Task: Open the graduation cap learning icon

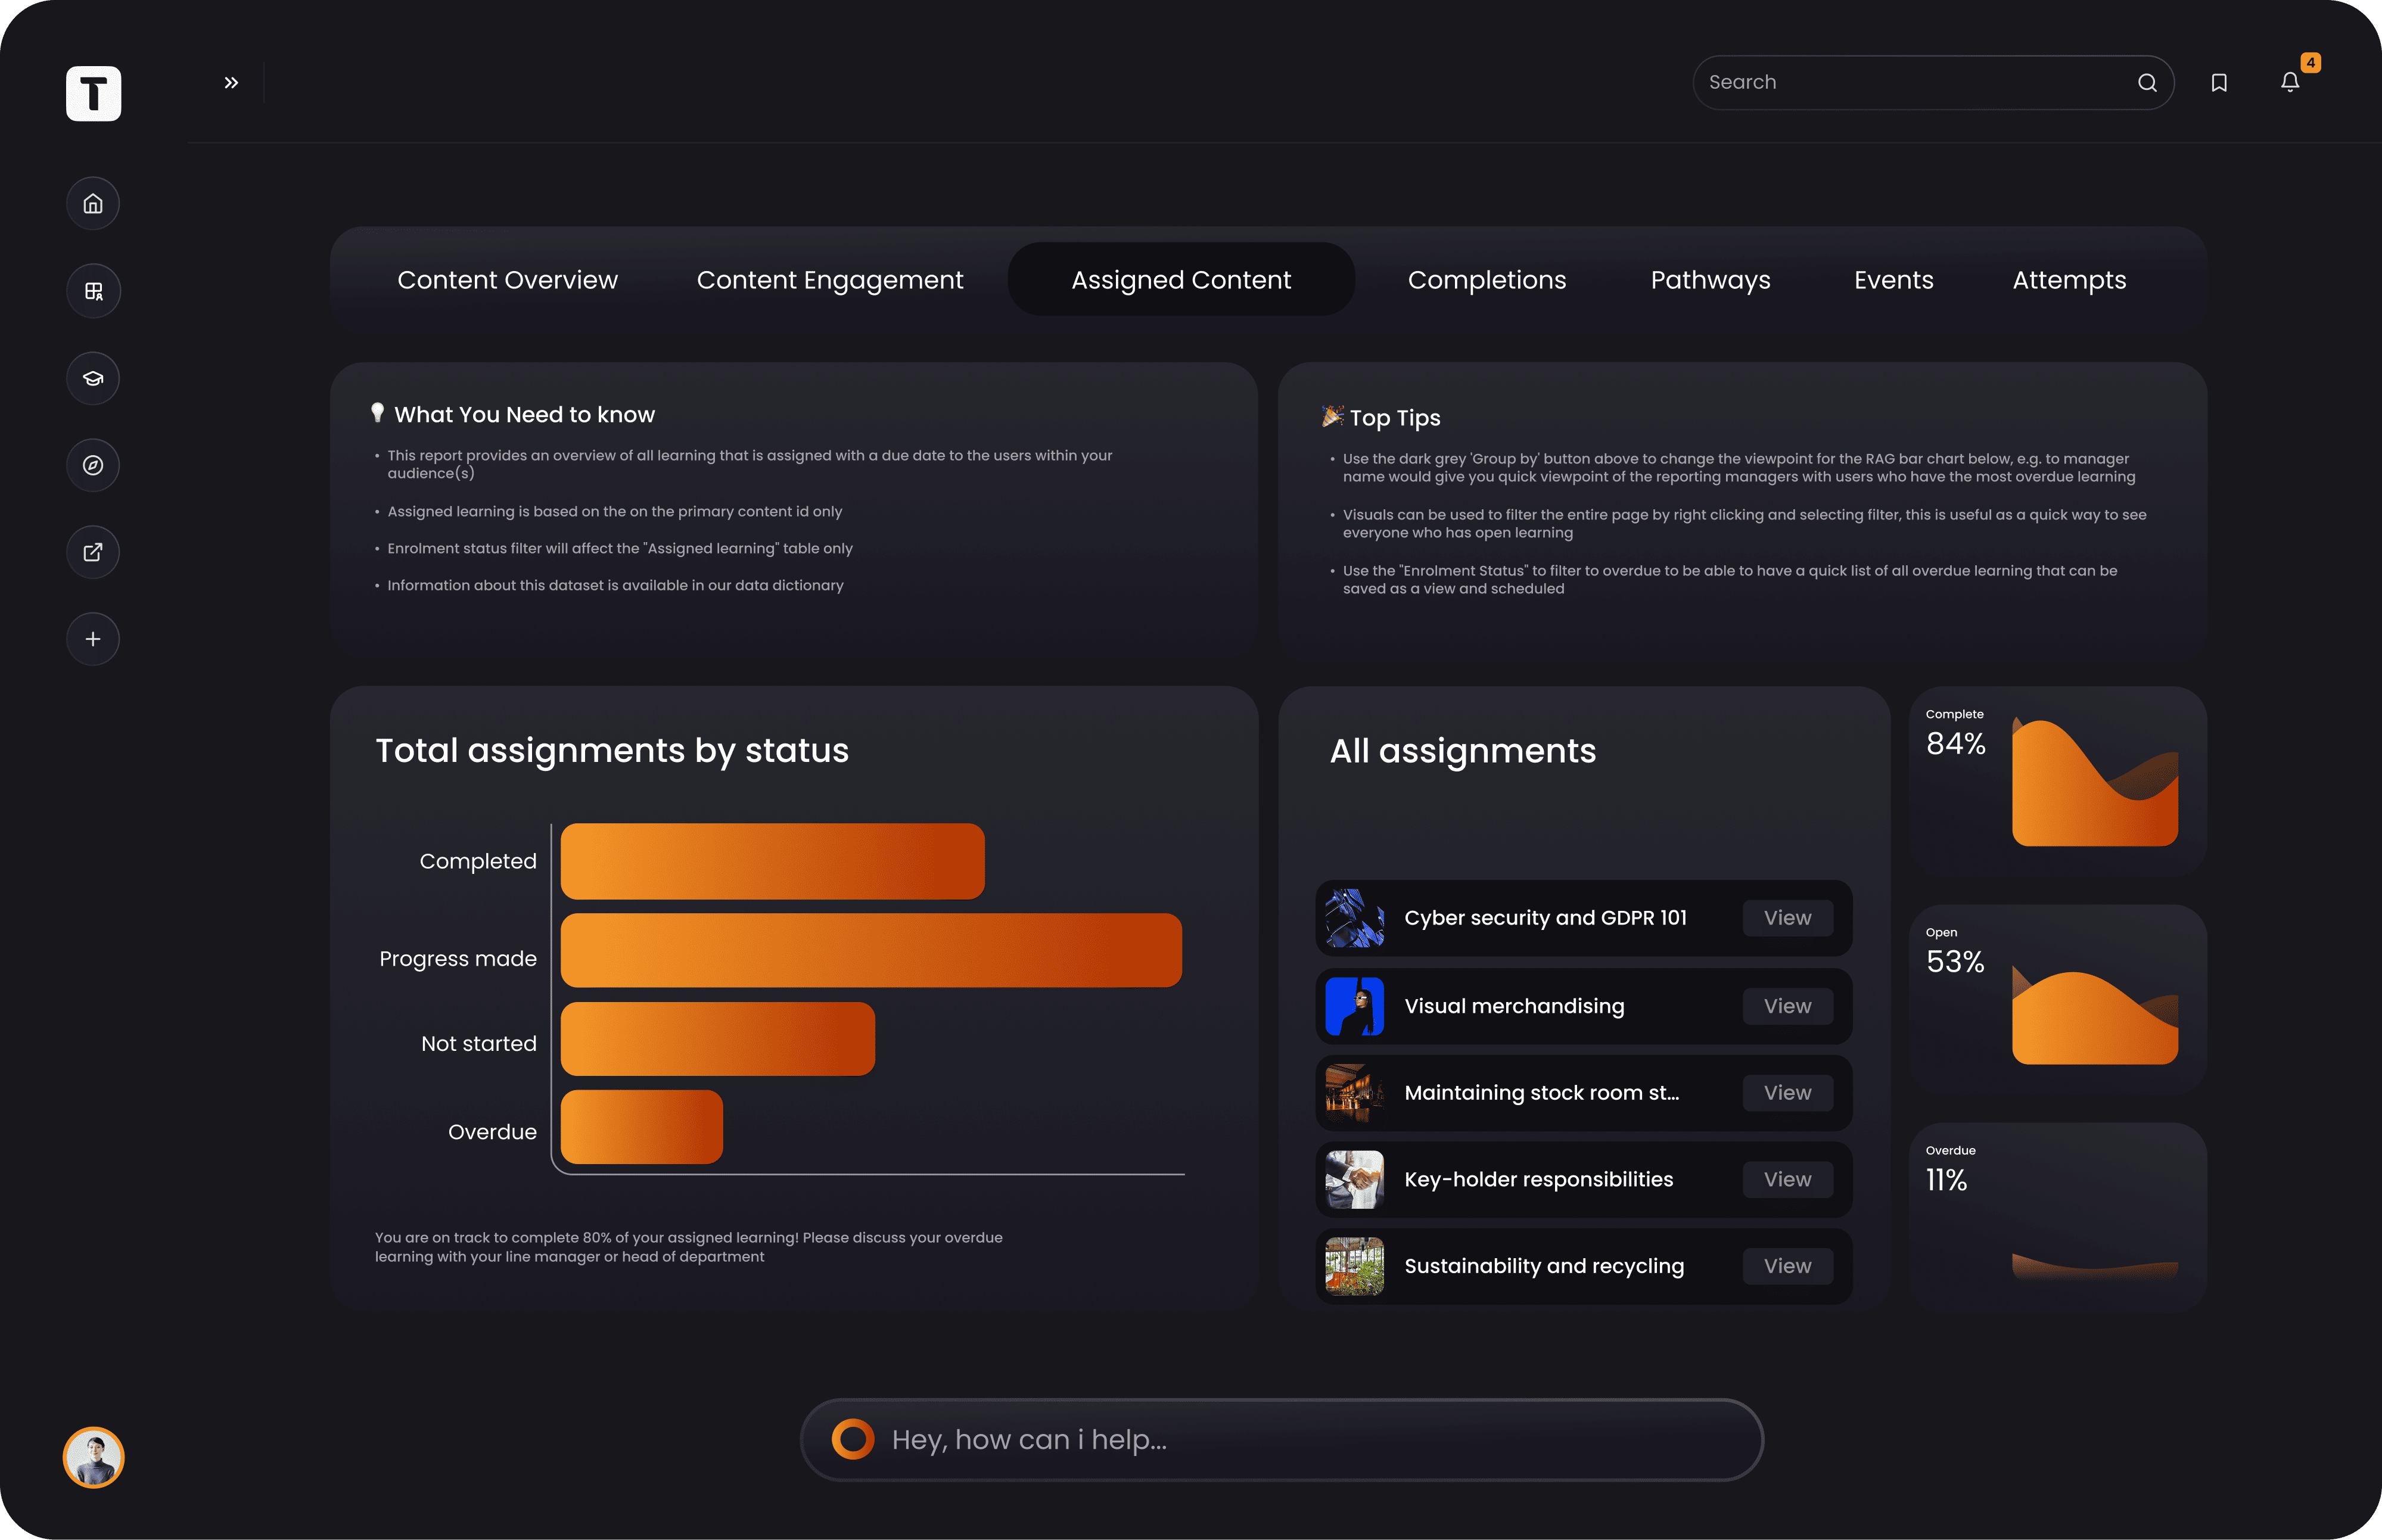Action: point(93,378)
